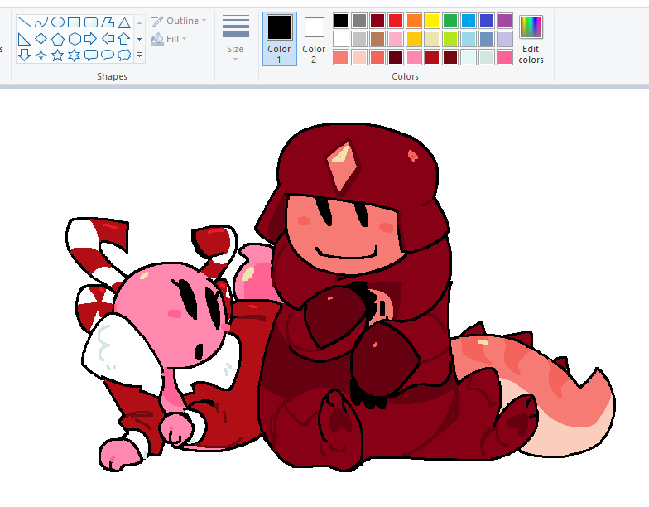Image resolution: width=649 pixels, height=507 pixels.
Task: Pick the bright red palette swatch
Action: pyautogui.click(x=396, y=21)
